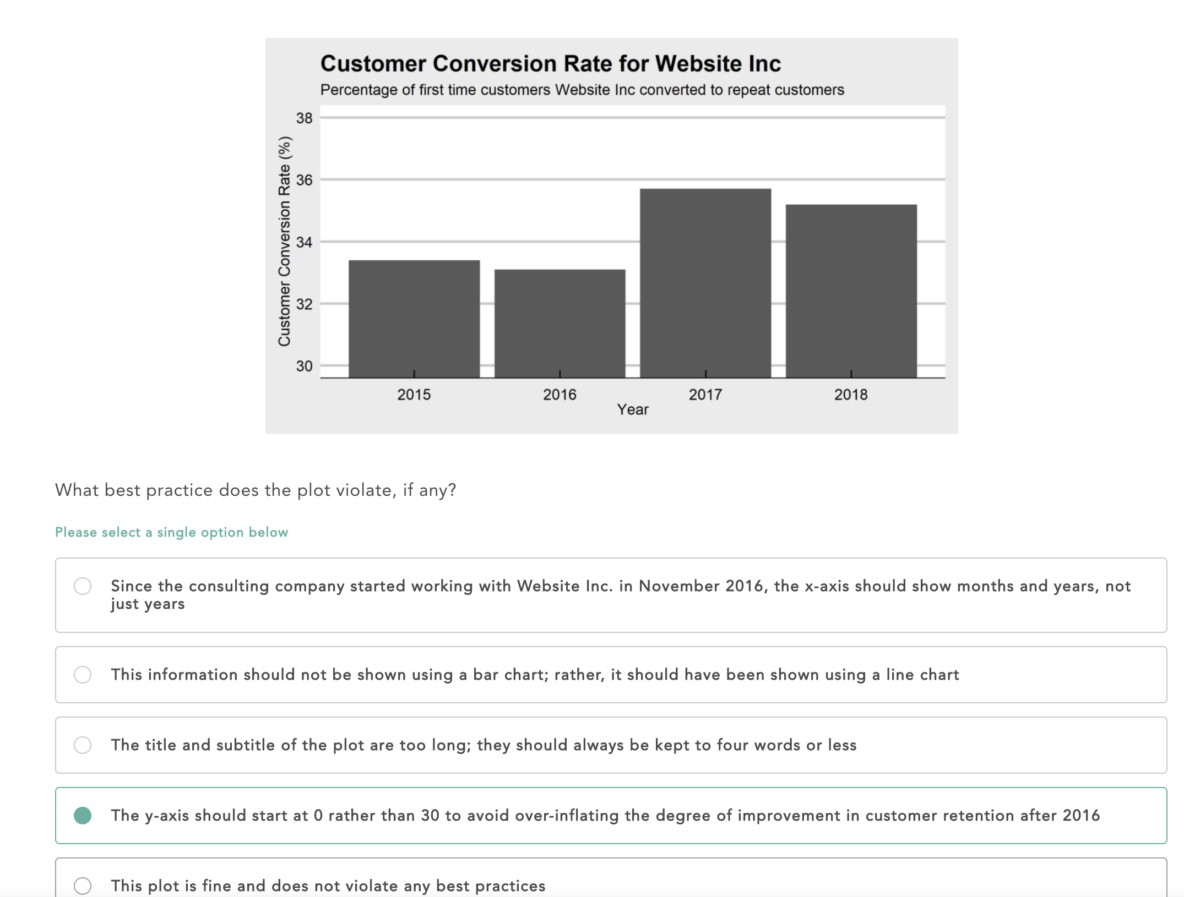
Task: Click the y-axis value 32
Action: (304, 304)
